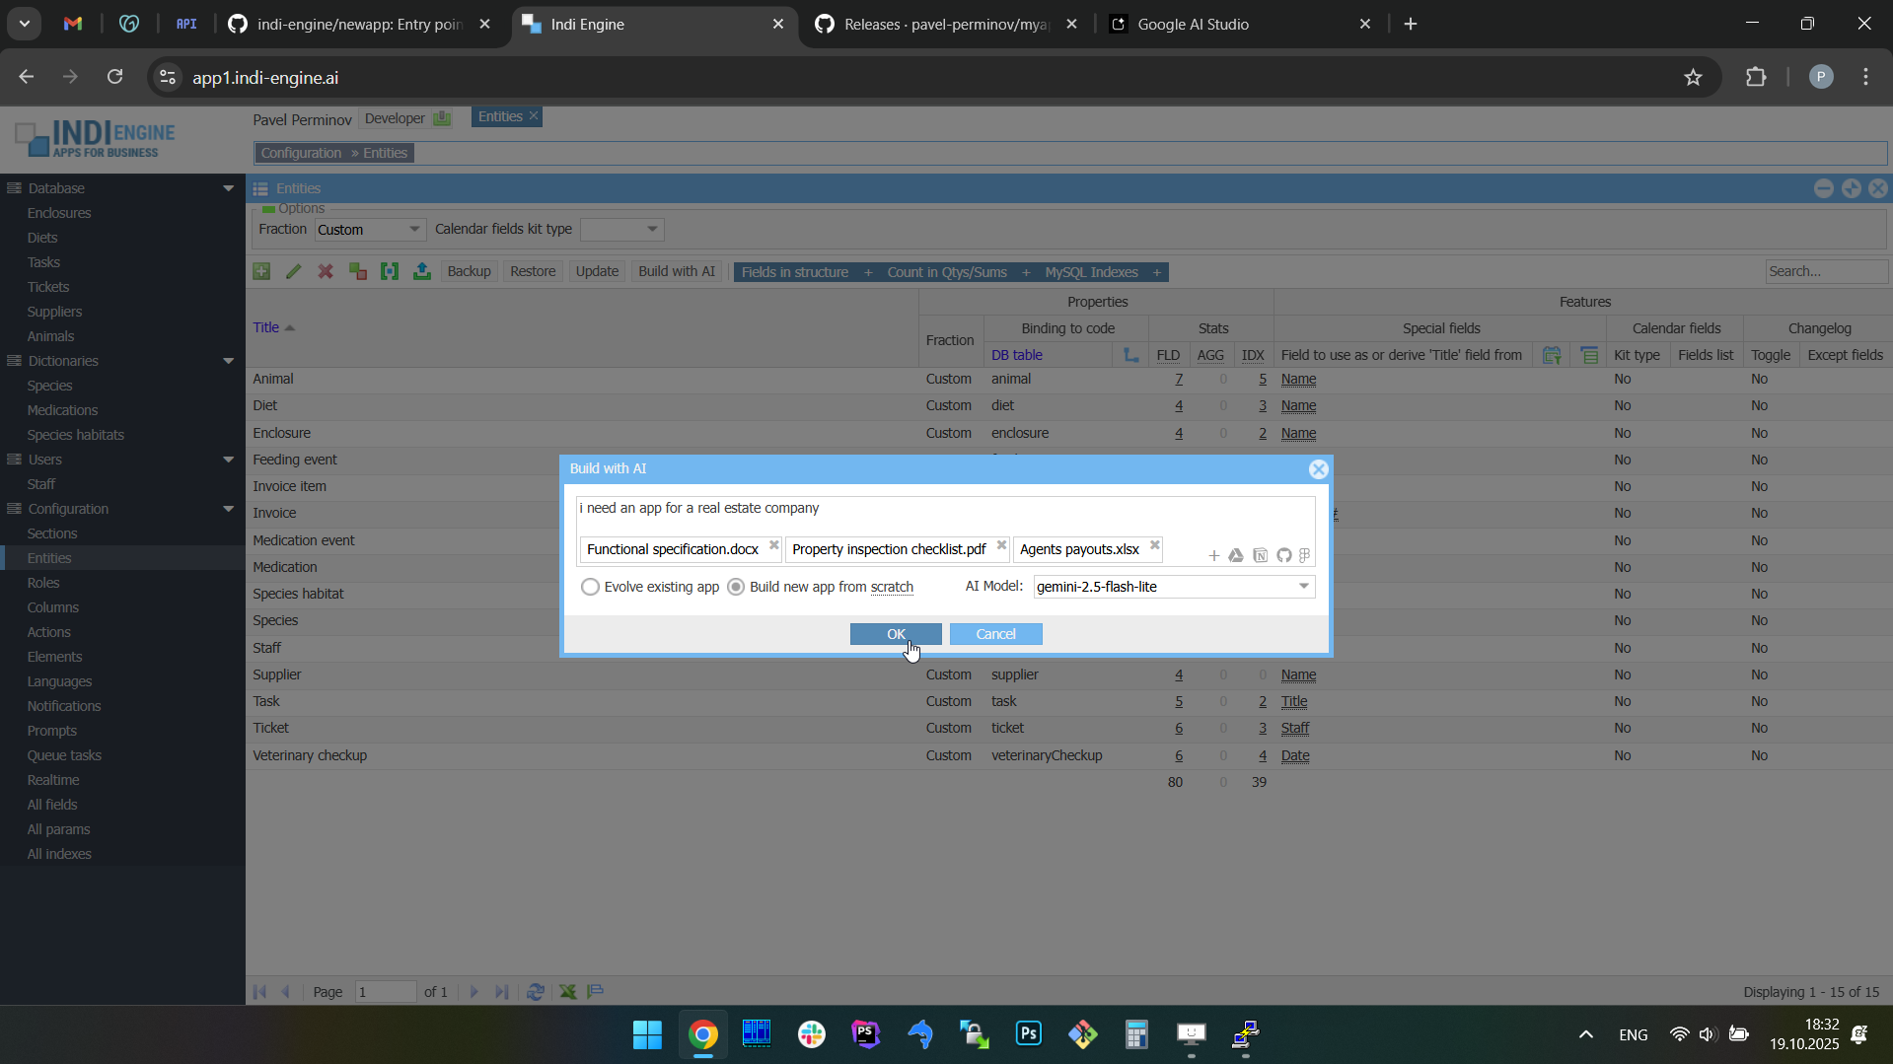Remove Functional specification.docx attachment

[x=774, y=545]
